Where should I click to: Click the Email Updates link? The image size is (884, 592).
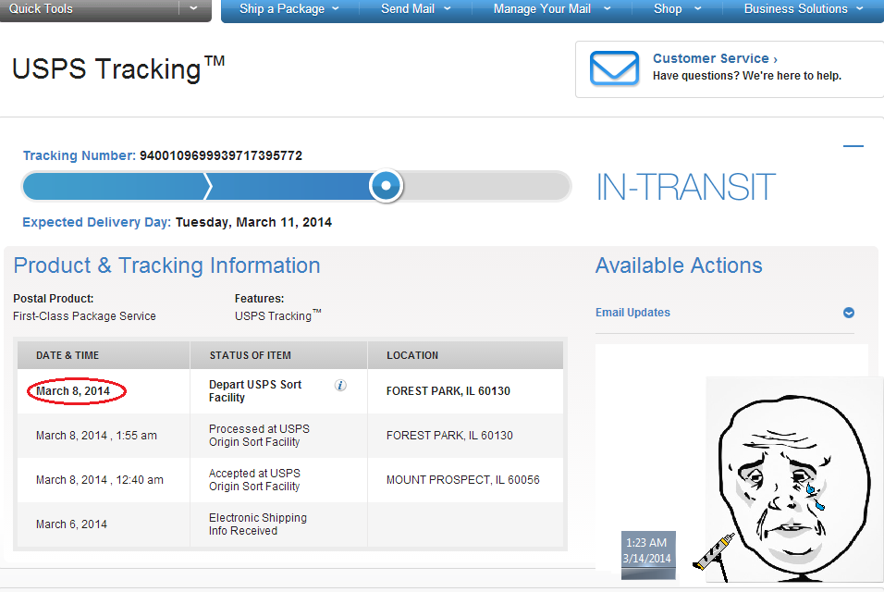pyautogui.click(x=632, y=313)
